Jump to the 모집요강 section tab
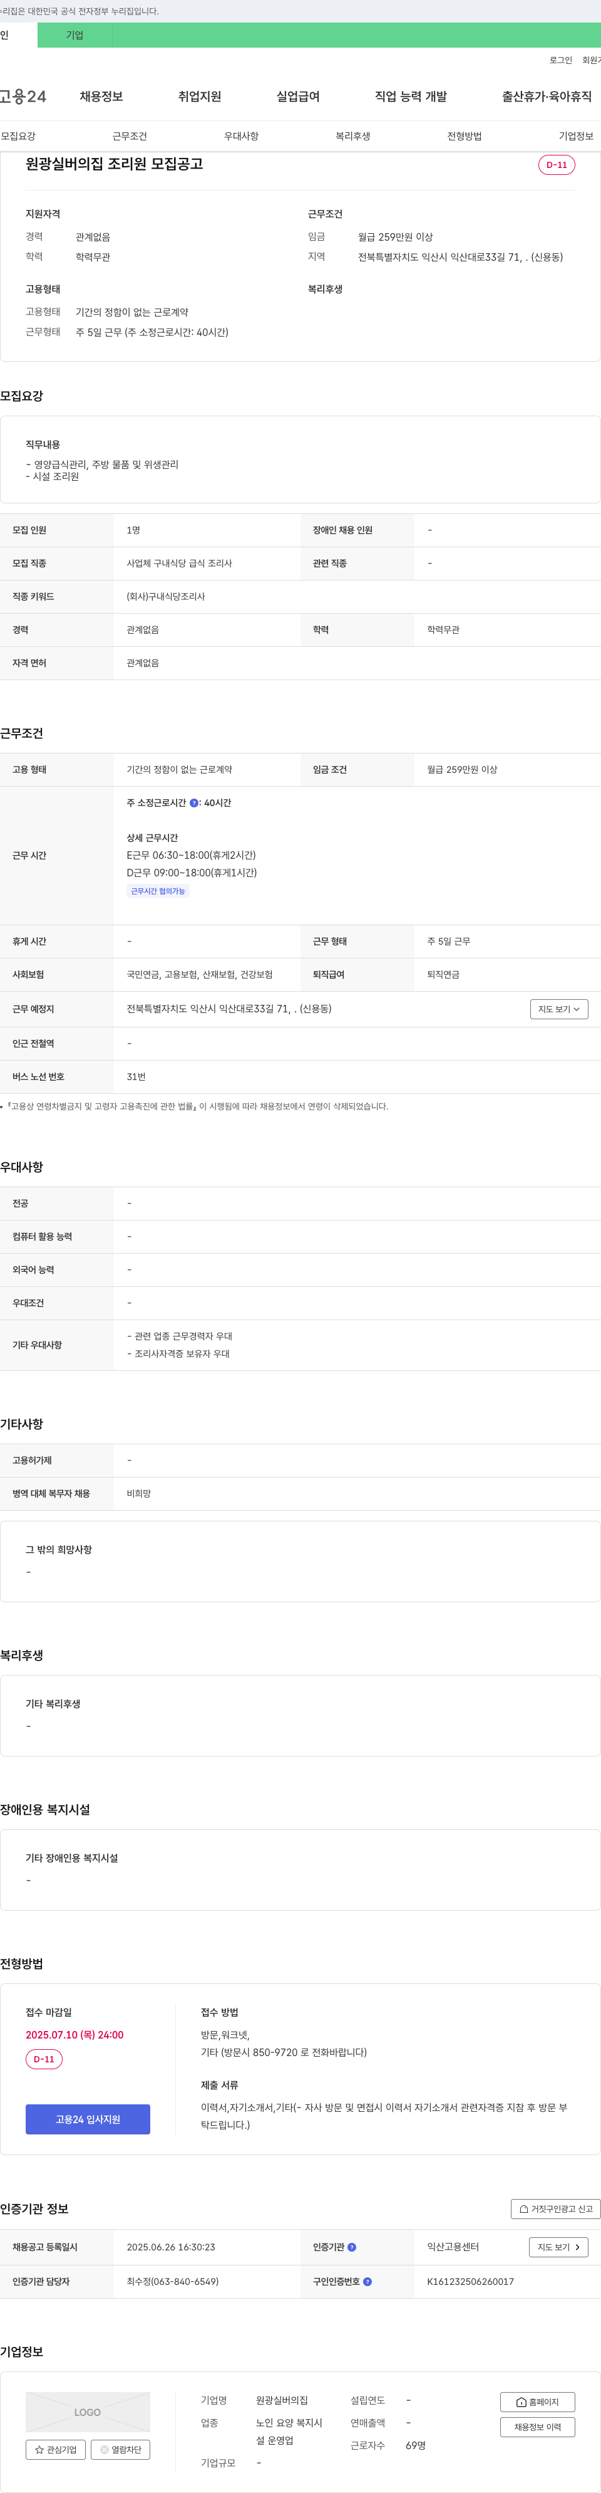This screenshot has height=2493, width=601. 18,137
